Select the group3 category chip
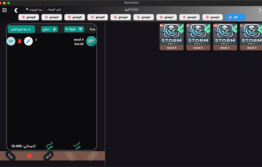The height and width of the screenshot is (167, 262). pyautogui.click(x=52, y=17)
